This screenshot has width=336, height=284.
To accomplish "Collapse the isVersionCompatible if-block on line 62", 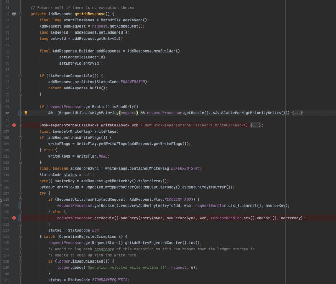I will coord(20,76).
